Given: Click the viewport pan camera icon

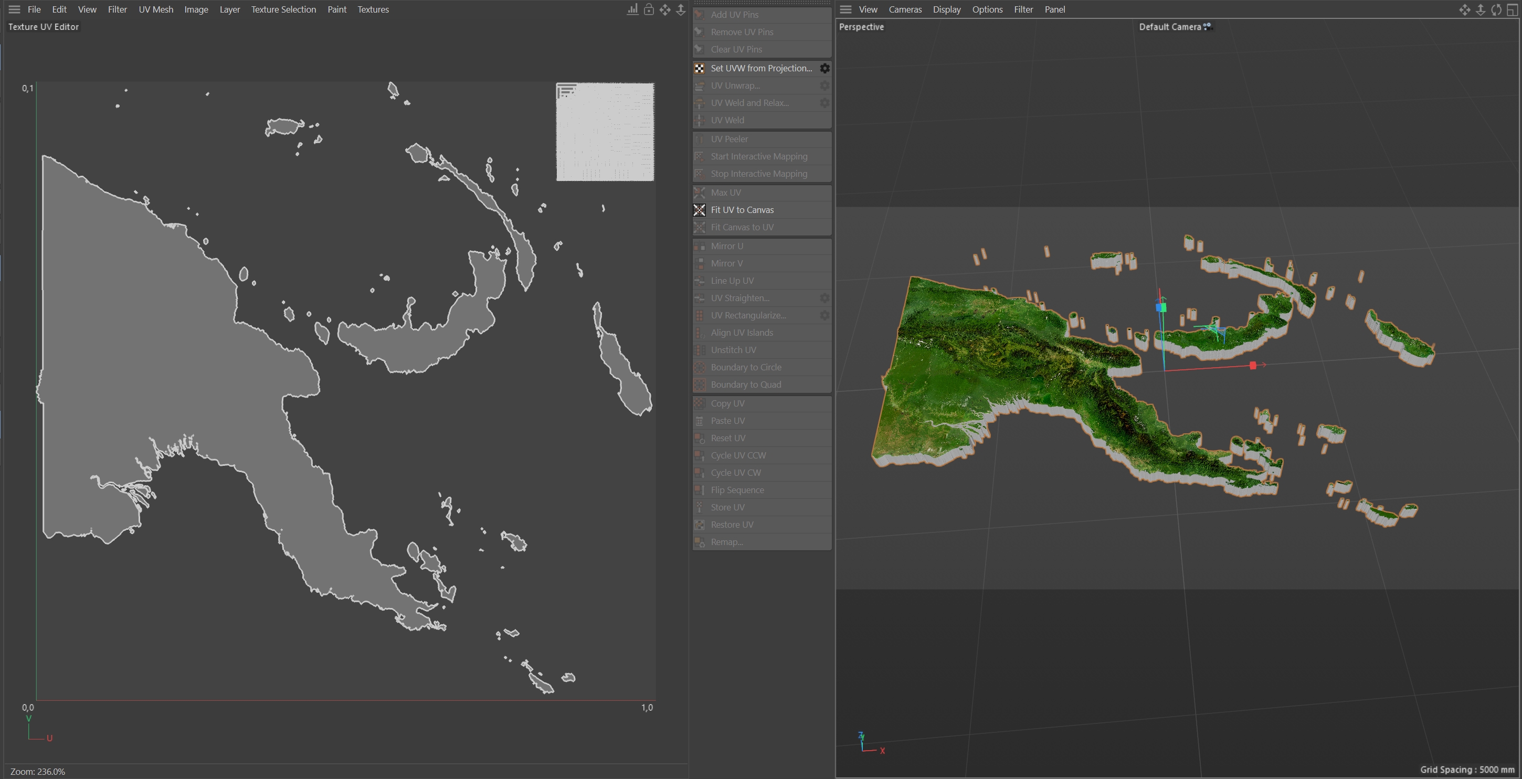Looking at the screenshot, I should (1464, 9).
